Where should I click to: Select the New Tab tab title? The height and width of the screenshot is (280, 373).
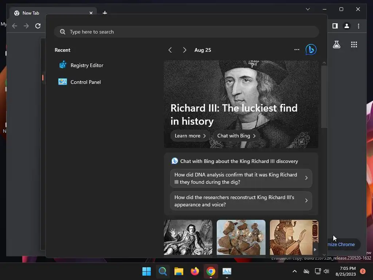pyautogui.click(x=31, y=13)
